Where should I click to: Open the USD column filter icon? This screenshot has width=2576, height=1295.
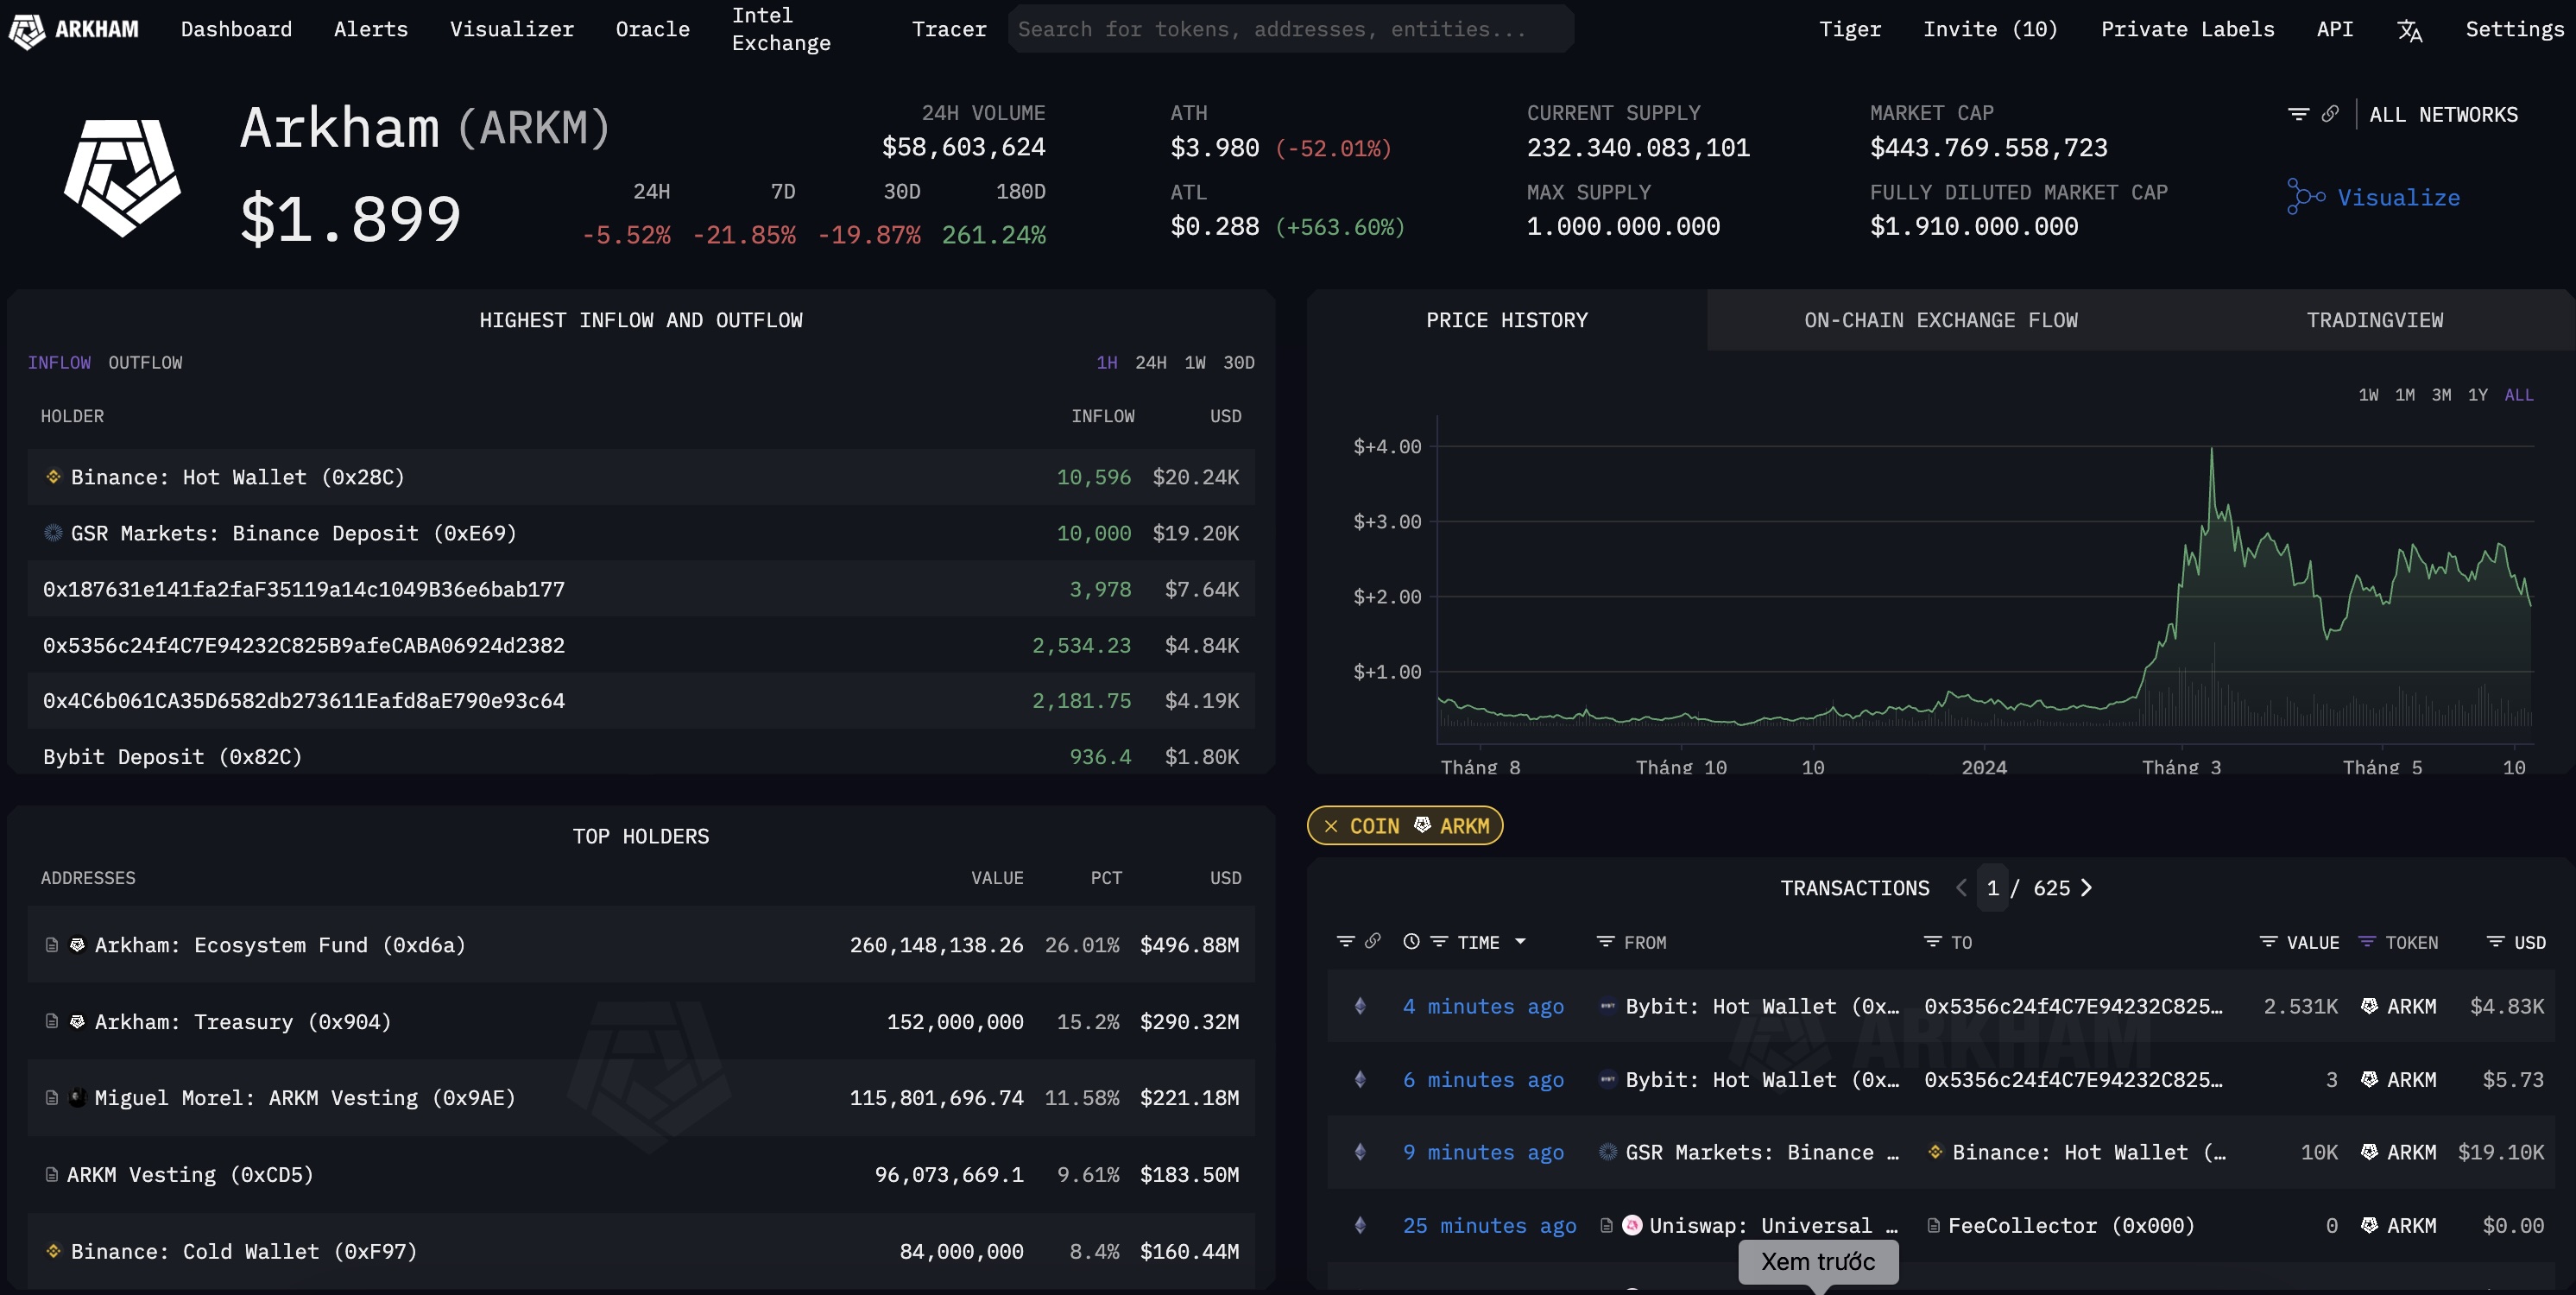(2495, 942)
